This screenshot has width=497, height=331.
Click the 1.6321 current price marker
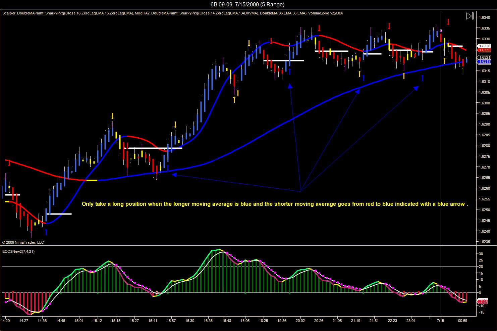pyautogui.click(x=484, y=58)
